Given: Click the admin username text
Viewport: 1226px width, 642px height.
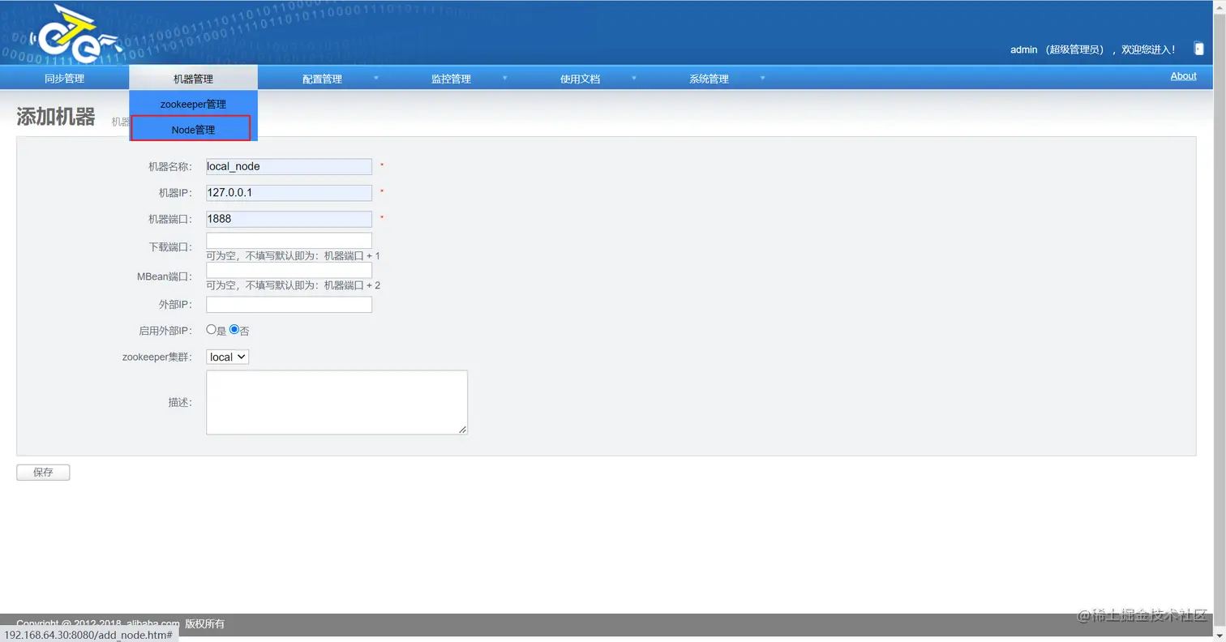Looking at the screenshot, I should pos(1023,49).
